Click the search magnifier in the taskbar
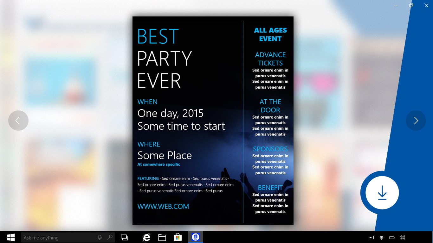The width and height of the screenshot is (433, 243). coord(110,237)
